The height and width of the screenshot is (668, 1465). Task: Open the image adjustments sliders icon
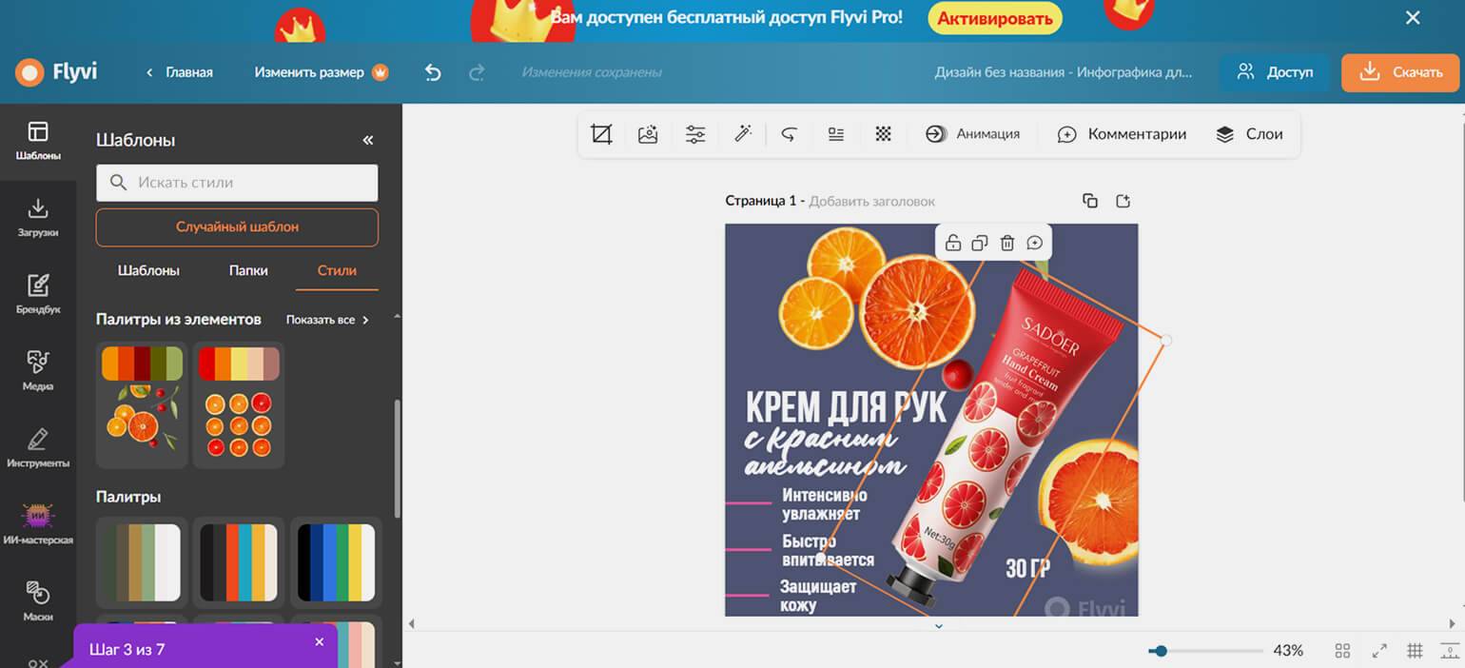click(695, 134)
